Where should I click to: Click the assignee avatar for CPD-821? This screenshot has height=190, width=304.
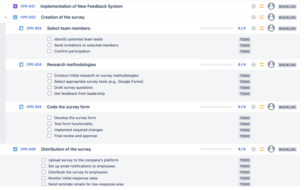coord(271,5)
